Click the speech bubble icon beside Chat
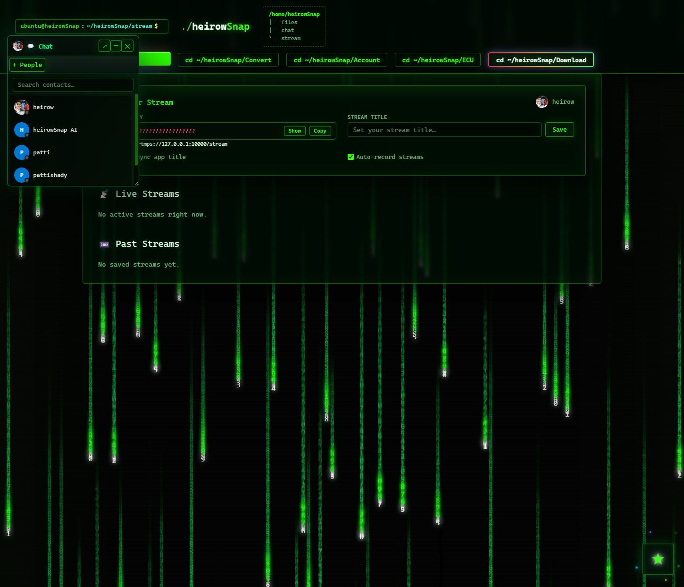This screenshot has width=684, height=587. tap(31, 46)
